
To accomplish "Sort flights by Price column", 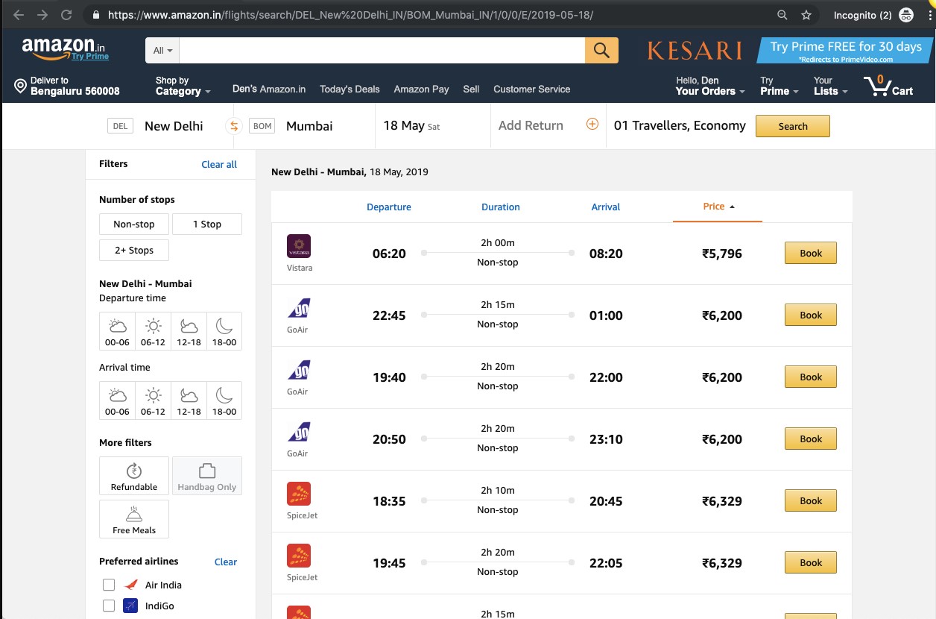I will 718,207.
